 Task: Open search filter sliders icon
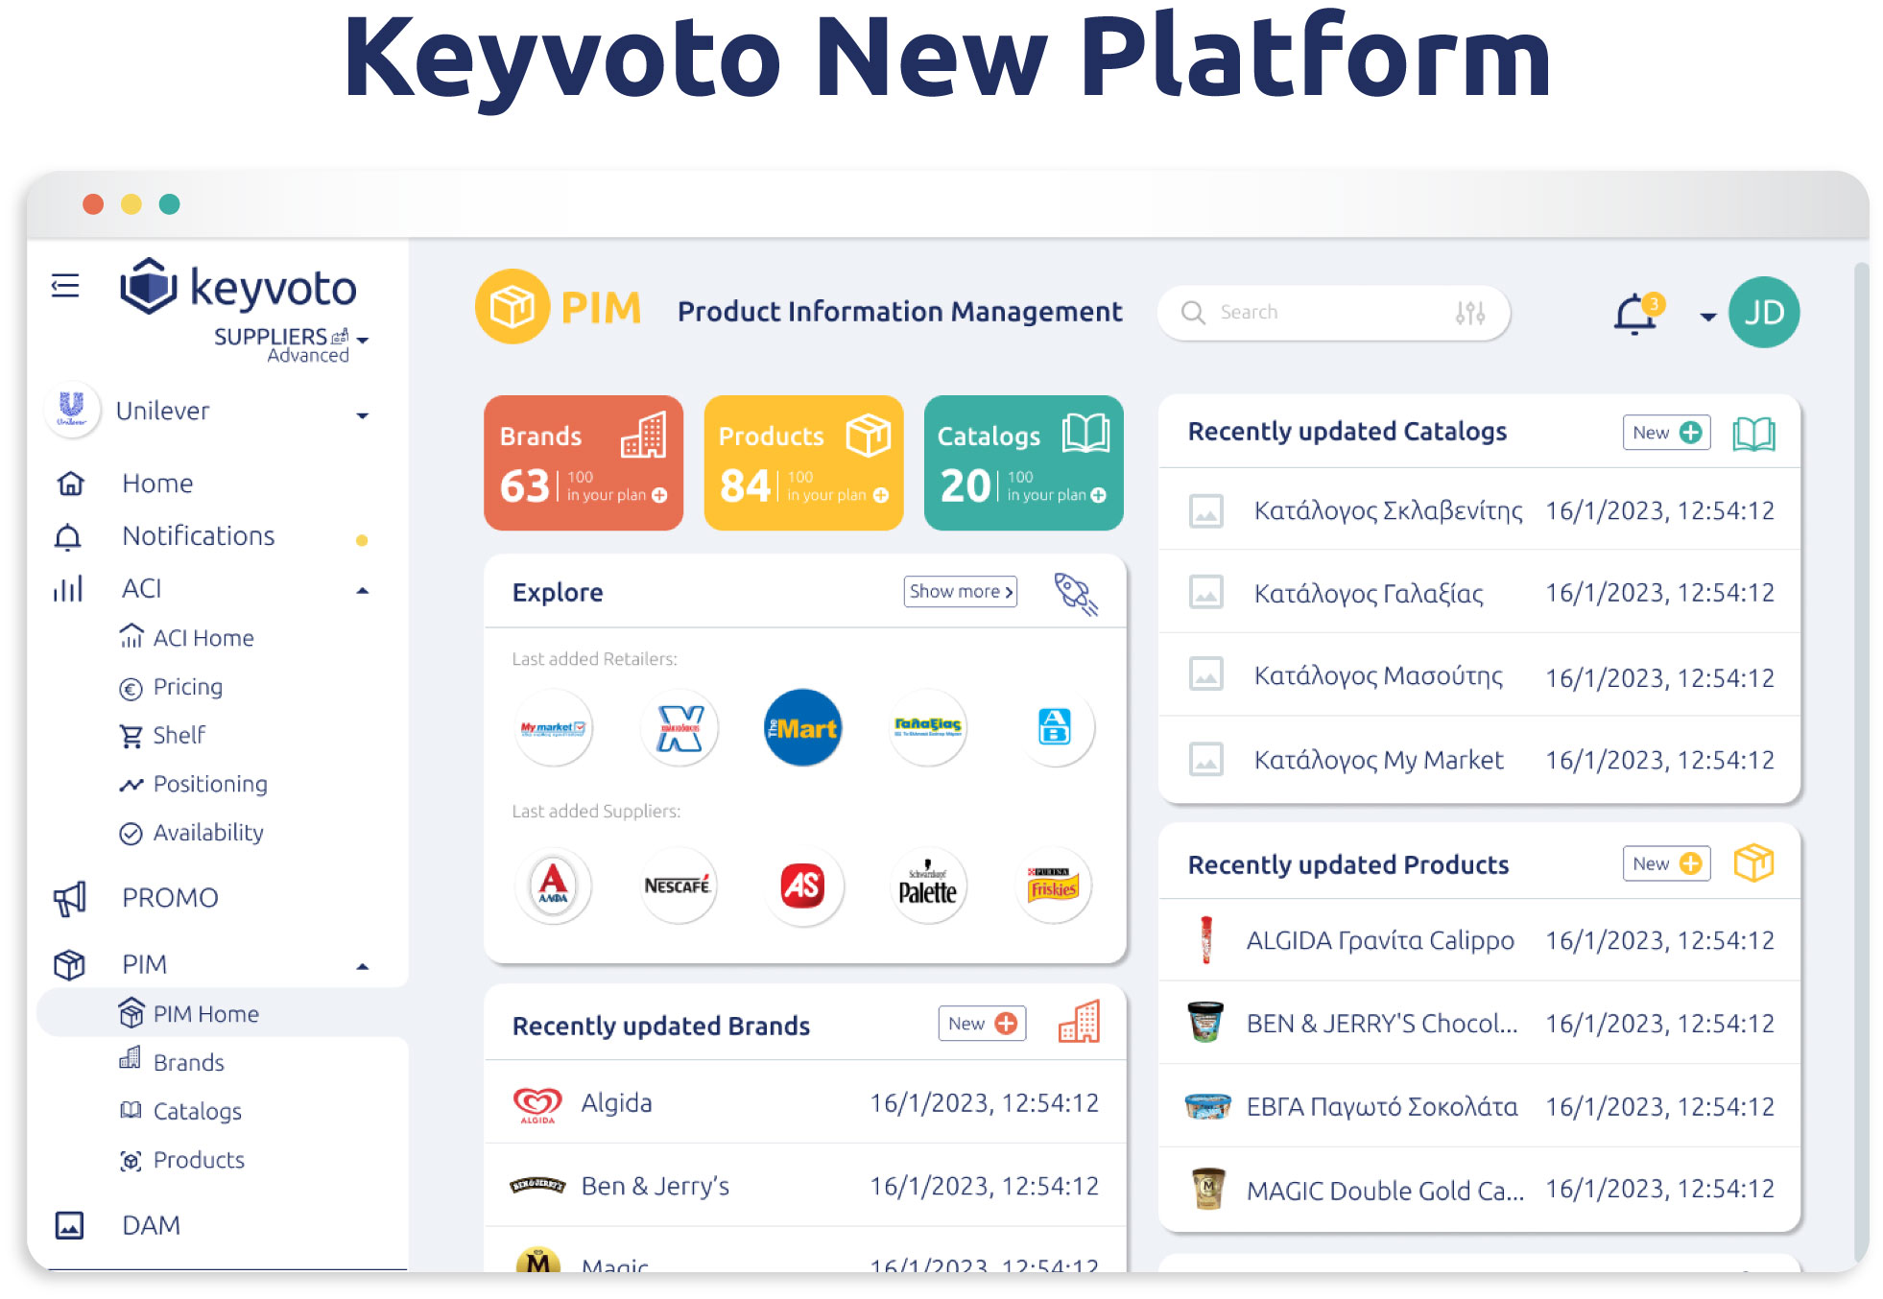pyautogui.click(x=1469, y=313)
